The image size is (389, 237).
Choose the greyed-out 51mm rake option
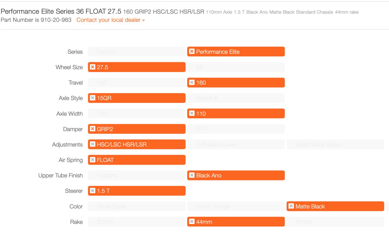coord(335,222)
